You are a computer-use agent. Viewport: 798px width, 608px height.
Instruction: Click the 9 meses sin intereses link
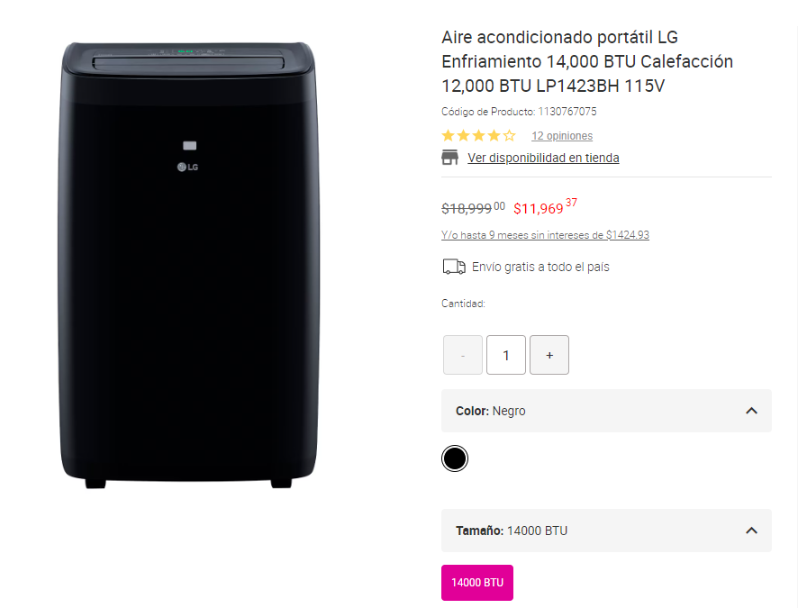545,234
